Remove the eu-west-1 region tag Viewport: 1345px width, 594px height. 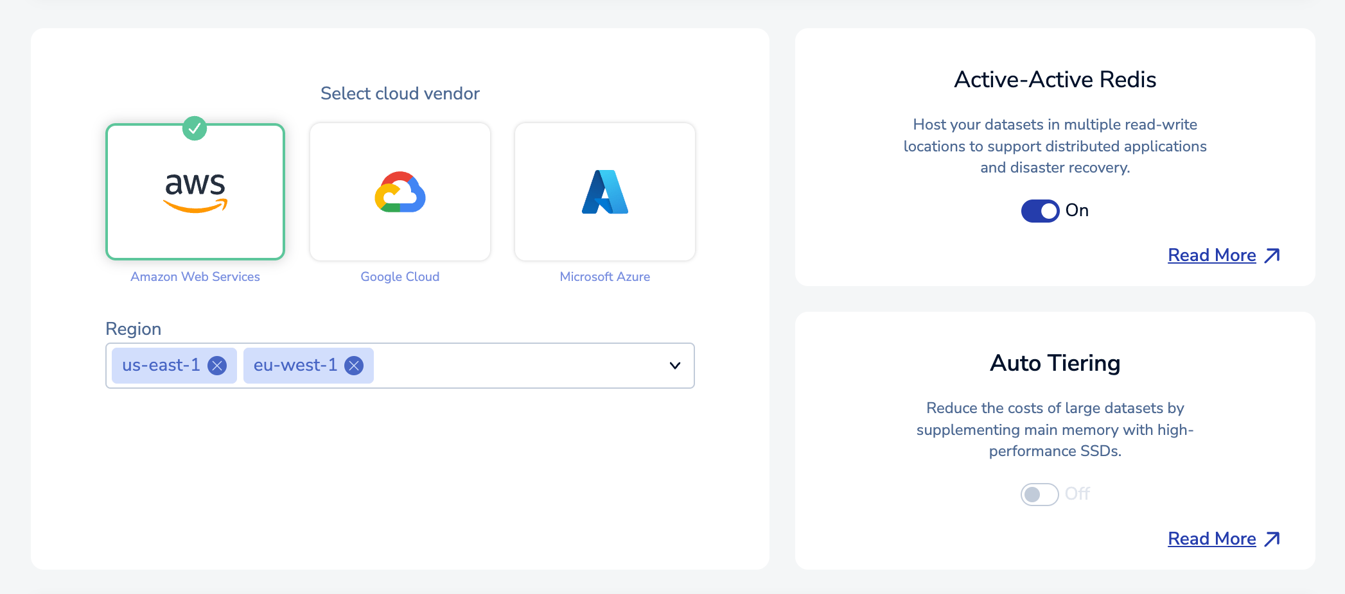pyautogui.click(x=354, y=366)
